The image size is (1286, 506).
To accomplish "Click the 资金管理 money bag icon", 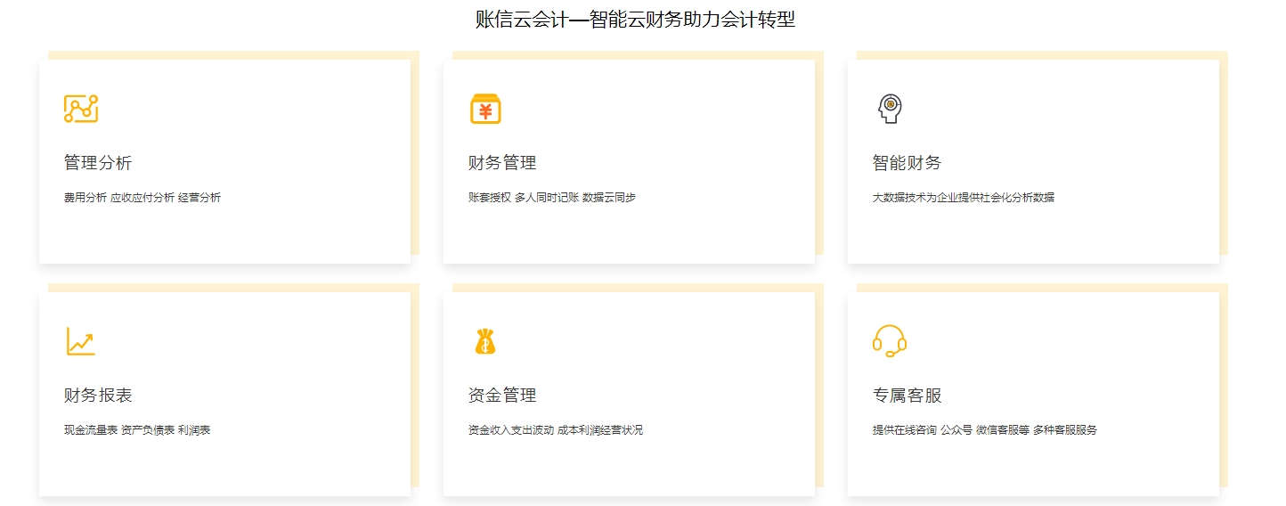I will click(x=484, y=341).
